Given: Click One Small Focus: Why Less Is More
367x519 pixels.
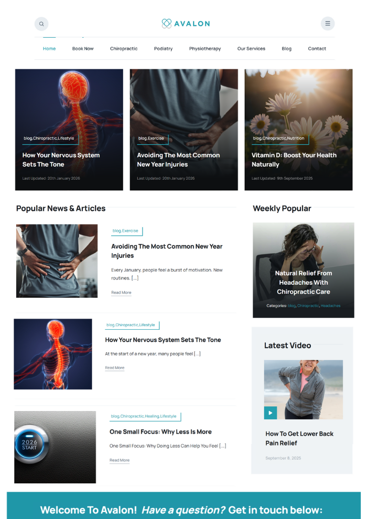Looking at the screenshot, I should (x=160, y=431).
